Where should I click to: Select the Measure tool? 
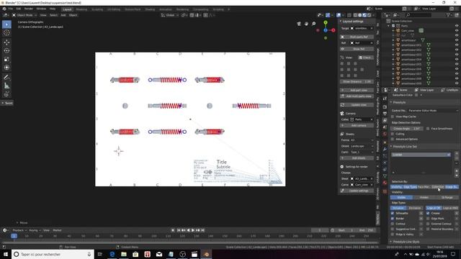coord(6,86)
